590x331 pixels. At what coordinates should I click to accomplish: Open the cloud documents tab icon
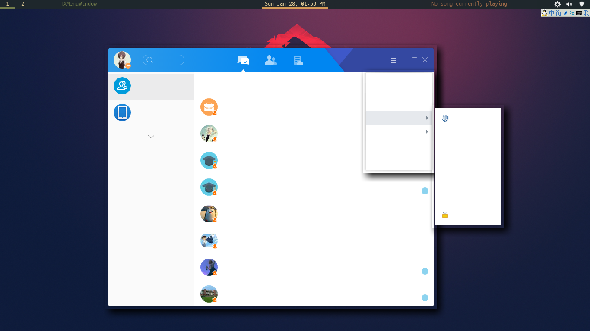(298, 60)
